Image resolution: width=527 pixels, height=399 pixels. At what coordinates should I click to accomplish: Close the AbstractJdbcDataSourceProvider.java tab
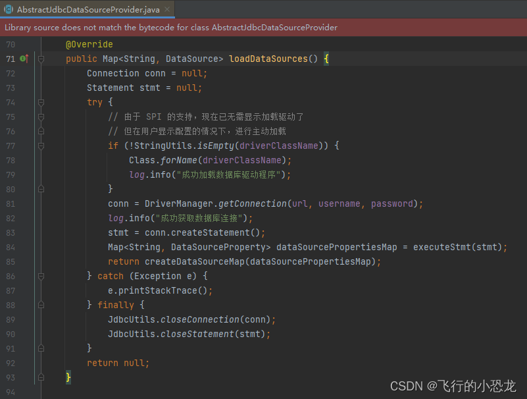coord(168,9)
